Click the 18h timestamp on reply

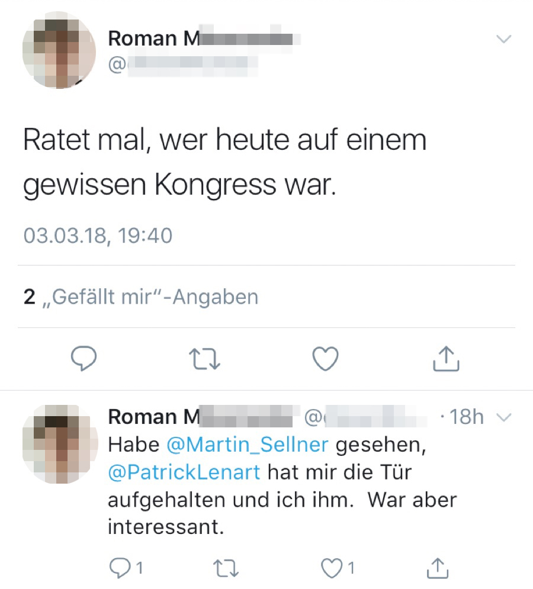(466, 417)
